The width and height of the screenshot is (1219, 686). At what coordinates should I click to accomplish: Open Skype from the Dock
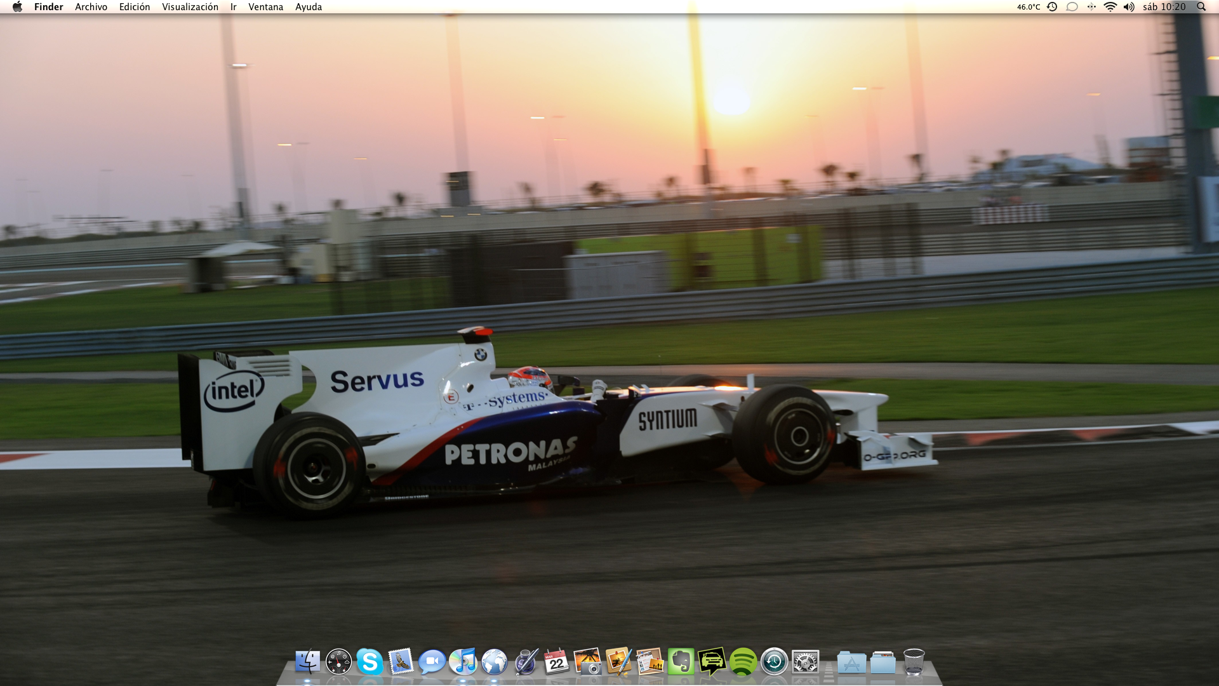coord(370,662)
